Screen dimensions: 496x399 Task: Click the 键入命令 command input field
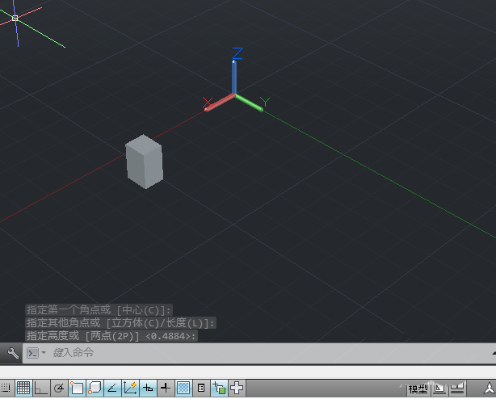click(259, 353)
